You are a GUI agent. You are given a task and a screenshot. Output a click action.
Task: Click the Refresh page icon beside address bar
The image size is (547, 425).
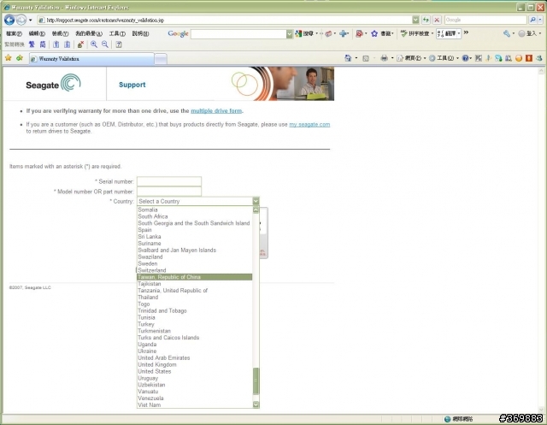click(x=426, y=20)
